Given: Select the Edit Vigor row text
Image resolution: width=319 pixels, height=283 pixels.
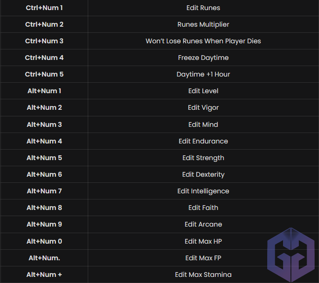Looking at the screenshot, I should 203,108.
